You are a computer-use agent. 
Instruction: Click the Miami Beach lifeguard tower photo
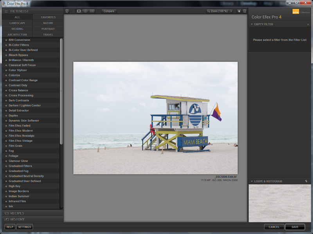click(x=155, y=118)
